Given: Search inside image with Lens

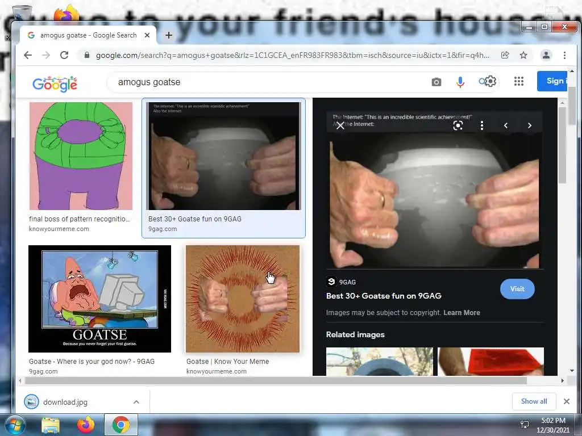Looking at the screenshot, I should pos(458,125).
